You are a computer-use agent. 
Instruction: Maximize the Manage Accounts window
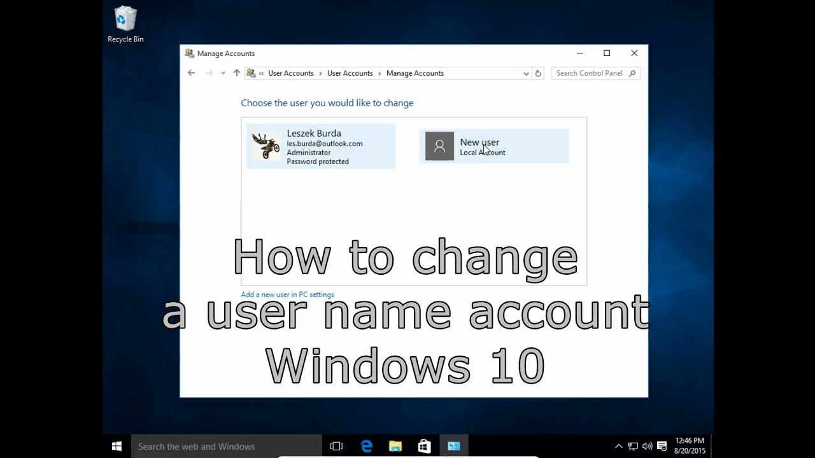click(607, 53)
